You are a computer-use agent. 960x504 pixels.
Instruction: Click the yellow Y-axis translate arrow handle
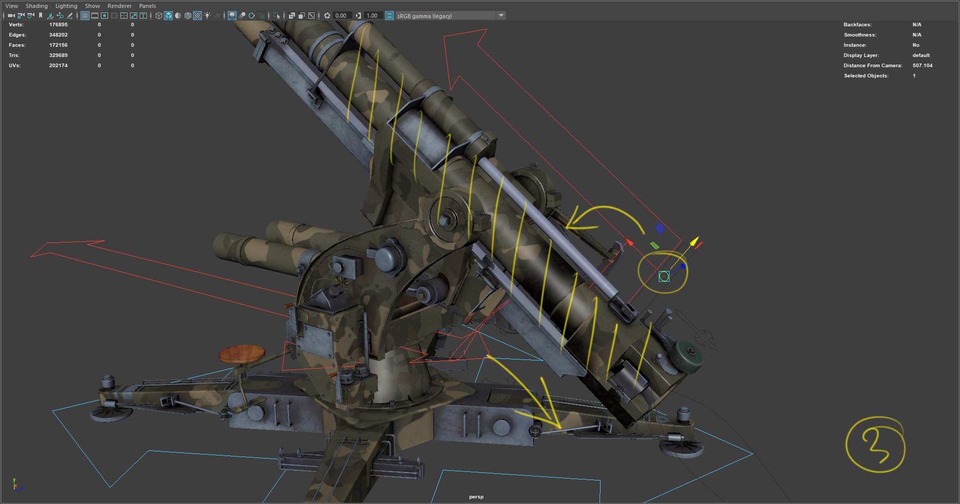pos(694,242)
